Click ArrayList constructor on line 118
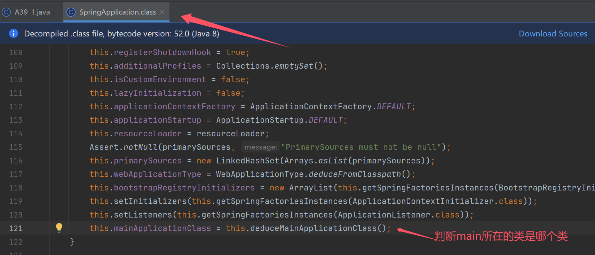The image size is (595, 255). click(311, 188)
